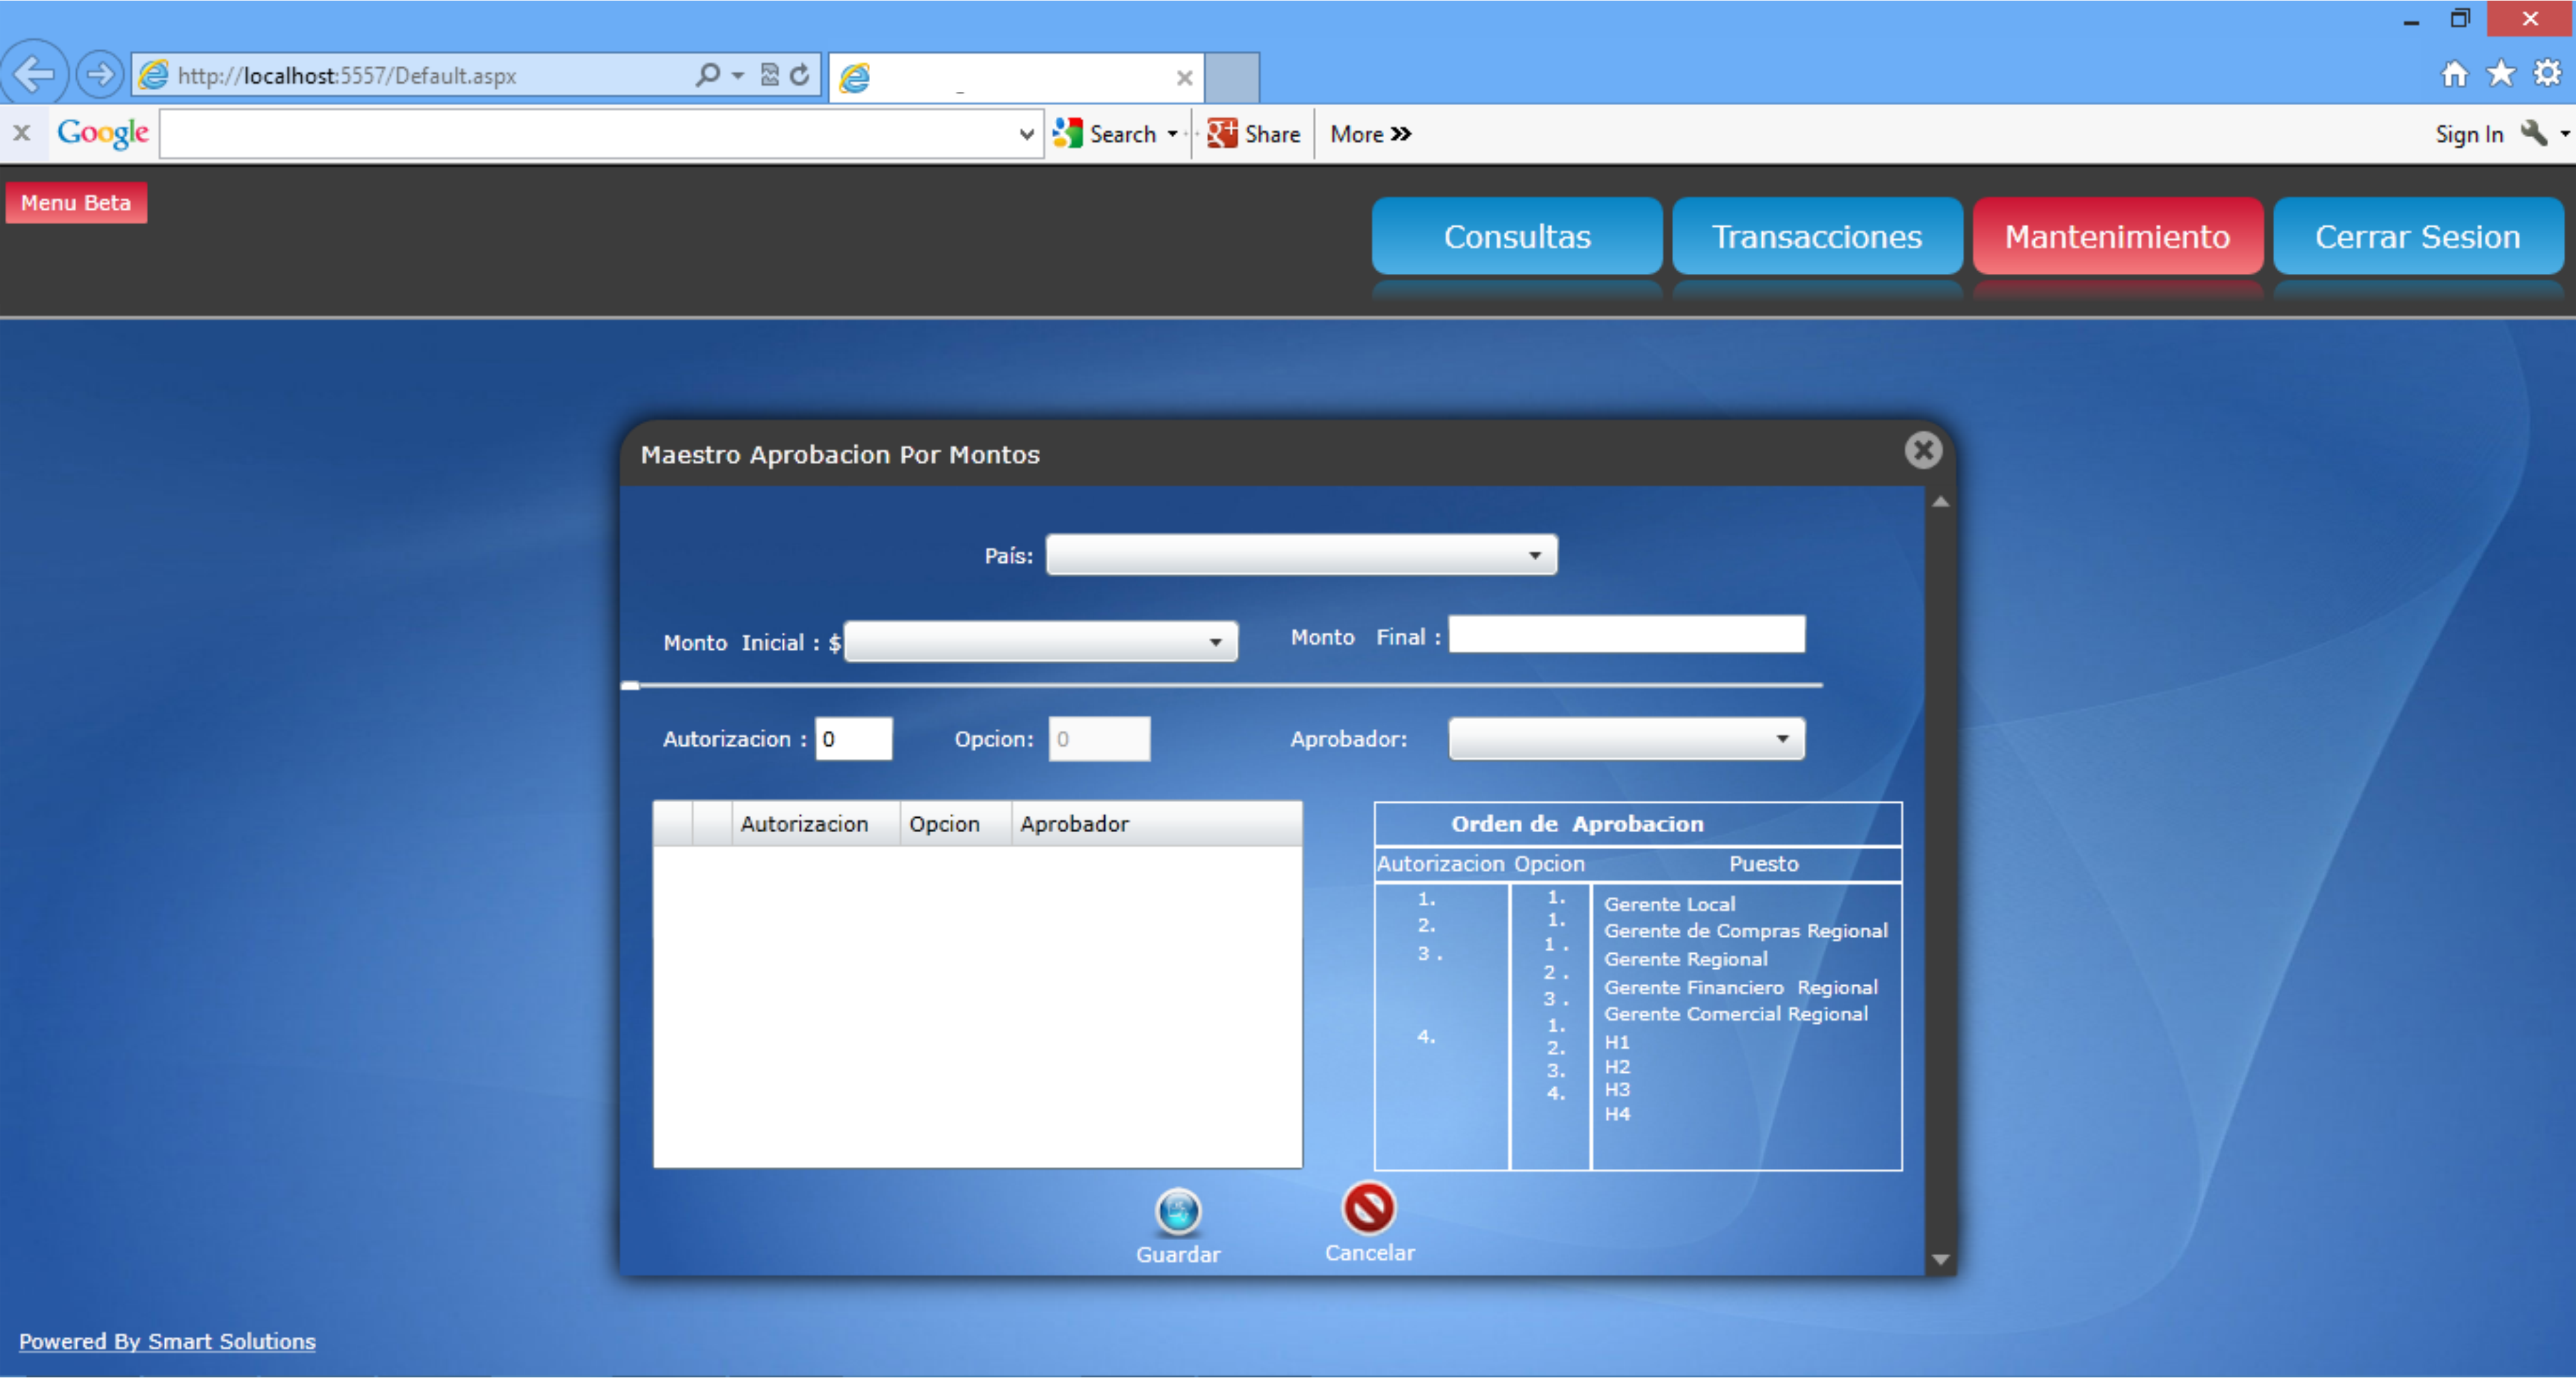Open the Consultas menu

(x=1517, y=236)
